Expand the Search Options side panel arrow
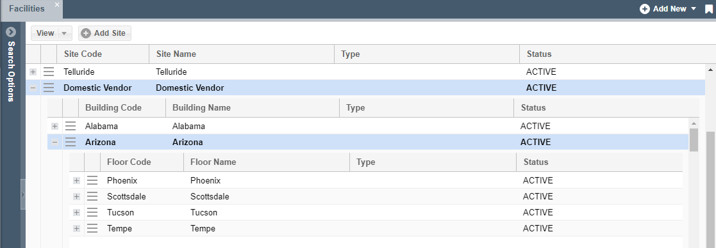The width and height of the screenshot is (716, 248). pos(11,33)
